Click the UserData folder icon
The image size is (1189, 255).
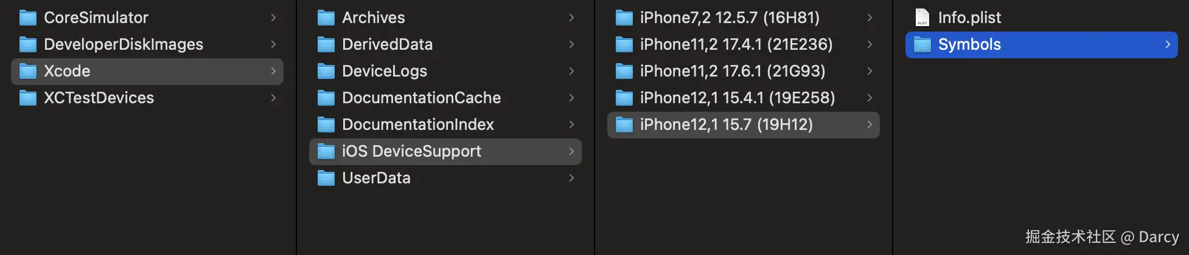click(x=326, y=178)
